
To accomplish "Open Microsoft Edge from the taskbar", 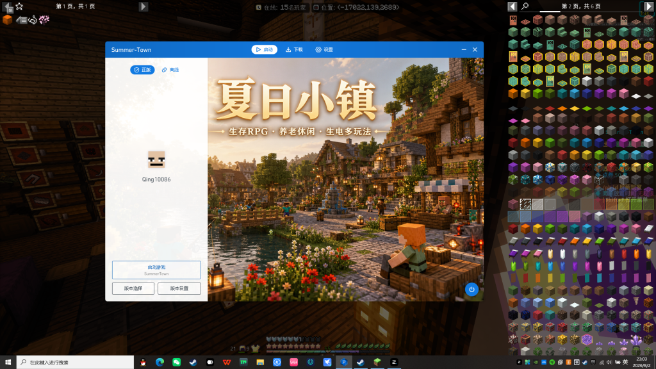I will point(160,363).
